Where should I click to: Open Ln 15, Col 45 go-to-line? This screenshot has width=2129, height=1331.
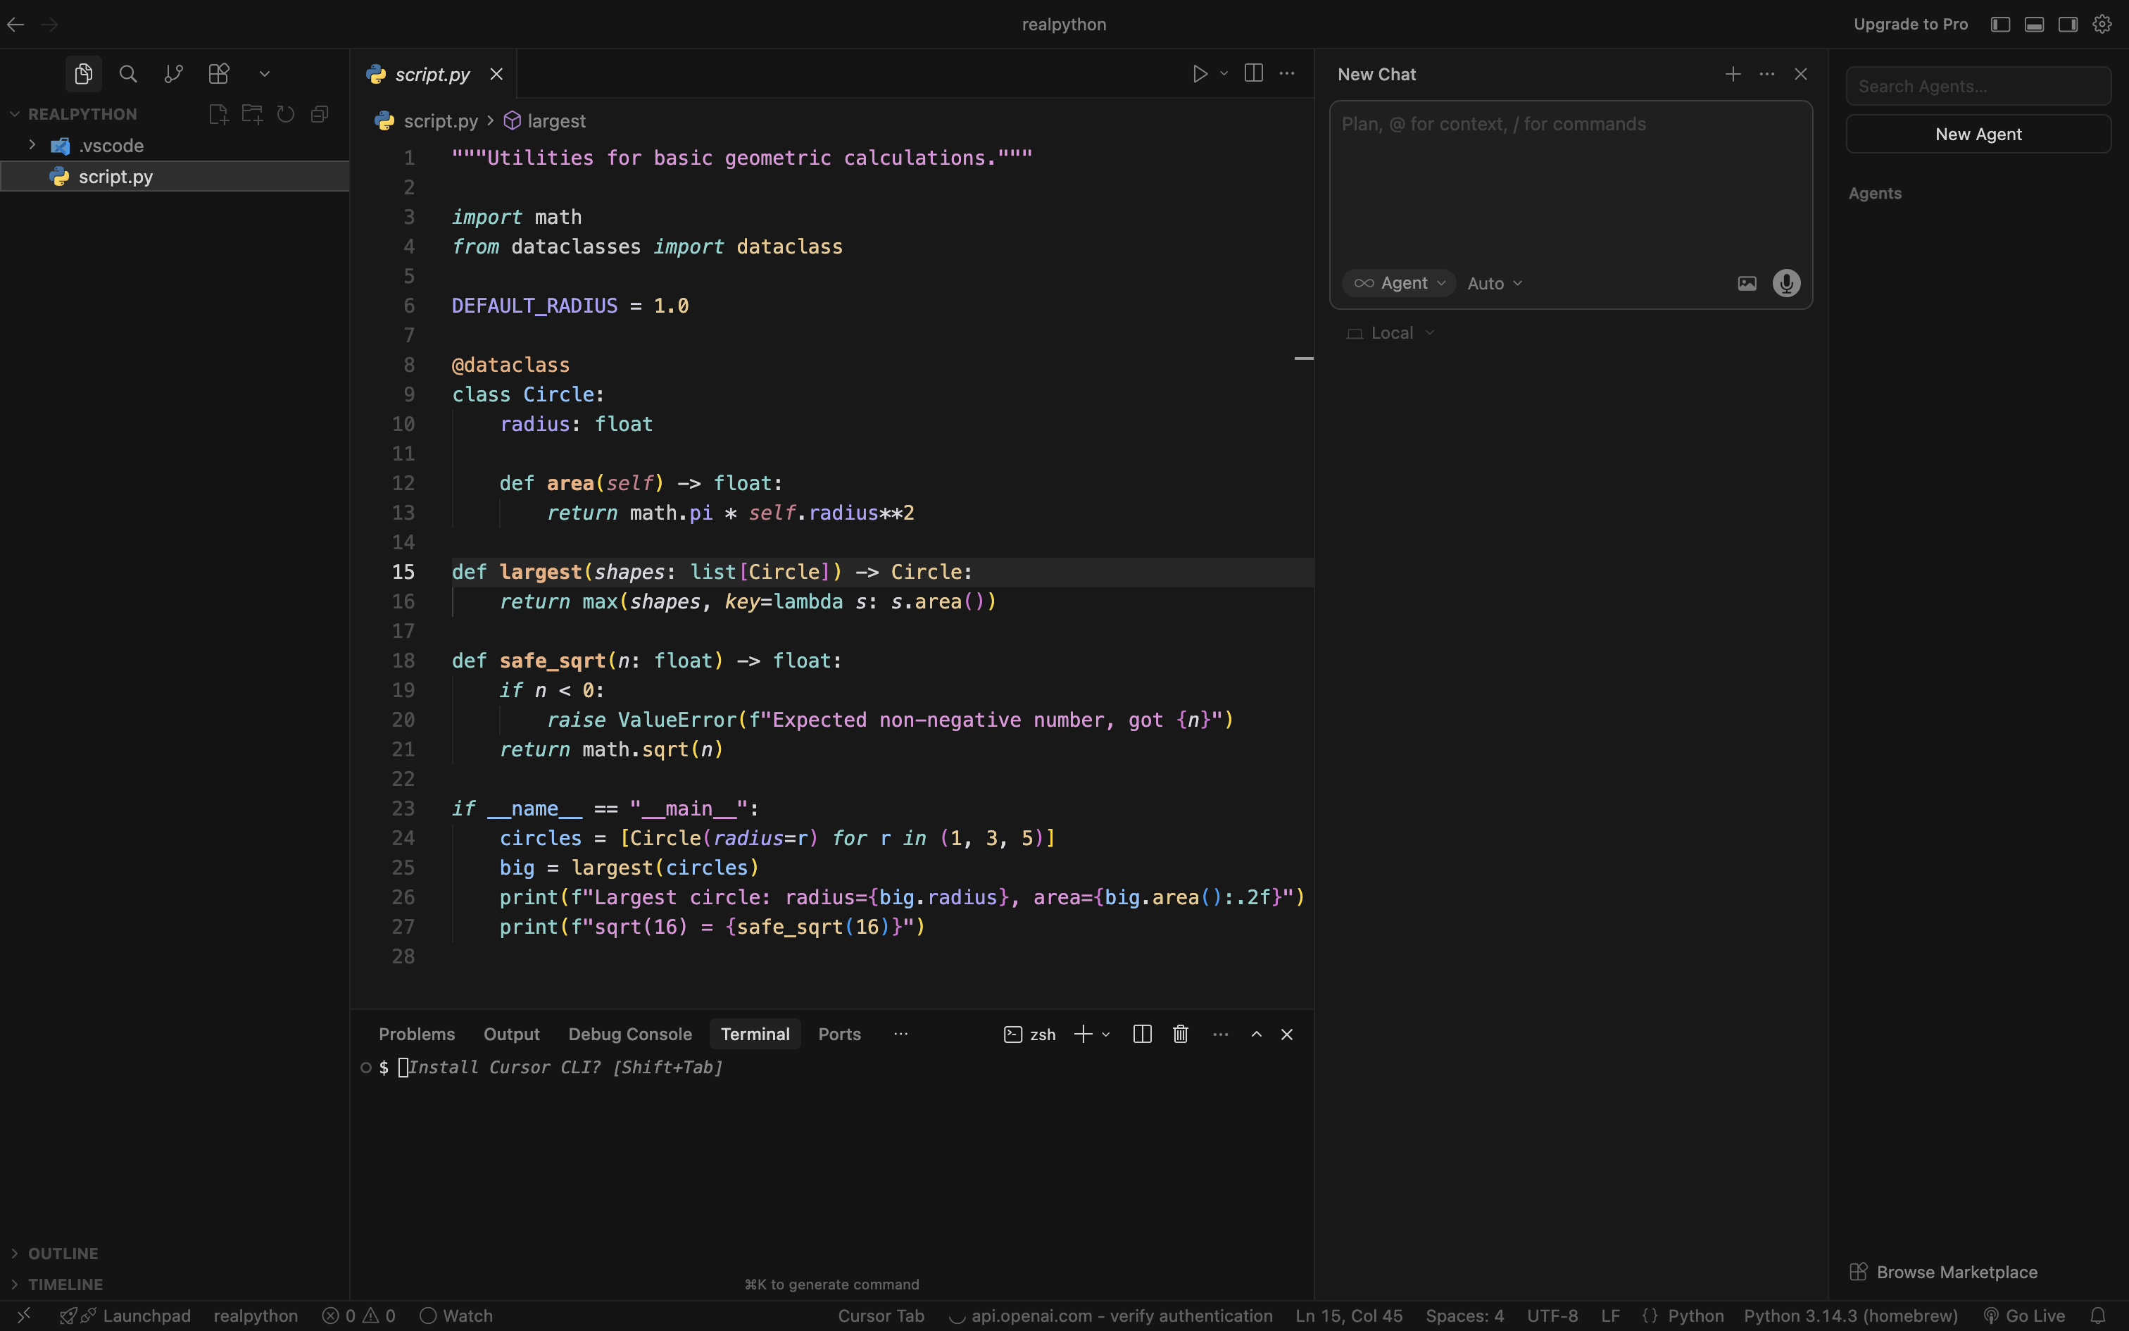[x=1349, y=1316]
